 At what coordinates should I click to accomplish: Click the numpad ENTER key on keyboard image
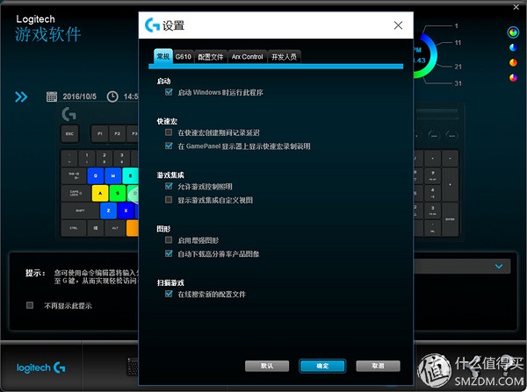pyautogui.click(x=450, y=219)
